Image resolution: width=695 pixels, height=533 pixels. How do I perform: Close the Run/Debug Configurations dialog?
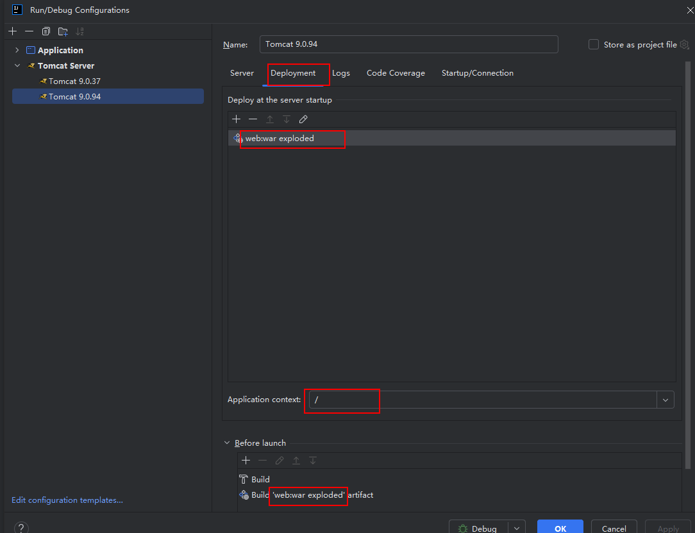coord(690,11)
